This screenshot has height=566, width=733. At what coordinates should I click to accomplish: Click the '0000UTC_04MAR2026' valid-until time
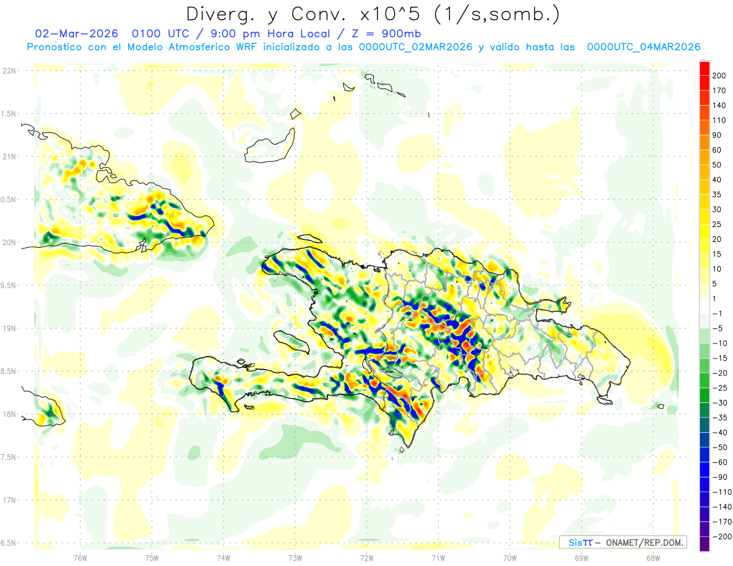point(643,47)
